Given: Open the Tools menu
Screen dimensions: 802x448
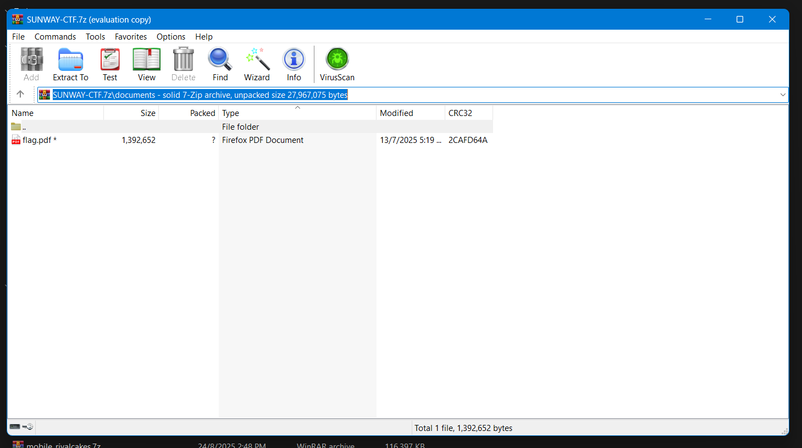Looking at the screenshot, I should pos(95,36).
